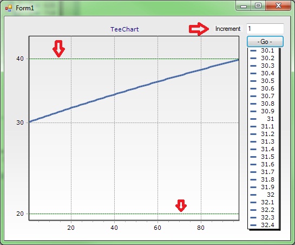
Task: Select legend entry 30.5
Action: click(x=263, y=81)
